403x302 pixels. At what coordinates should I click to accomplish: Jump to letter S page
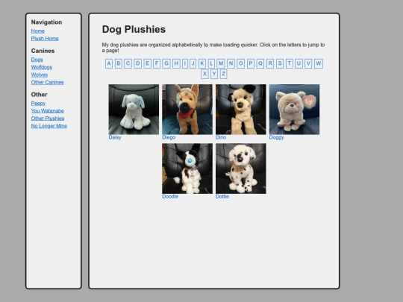click(x=280, y=63)
